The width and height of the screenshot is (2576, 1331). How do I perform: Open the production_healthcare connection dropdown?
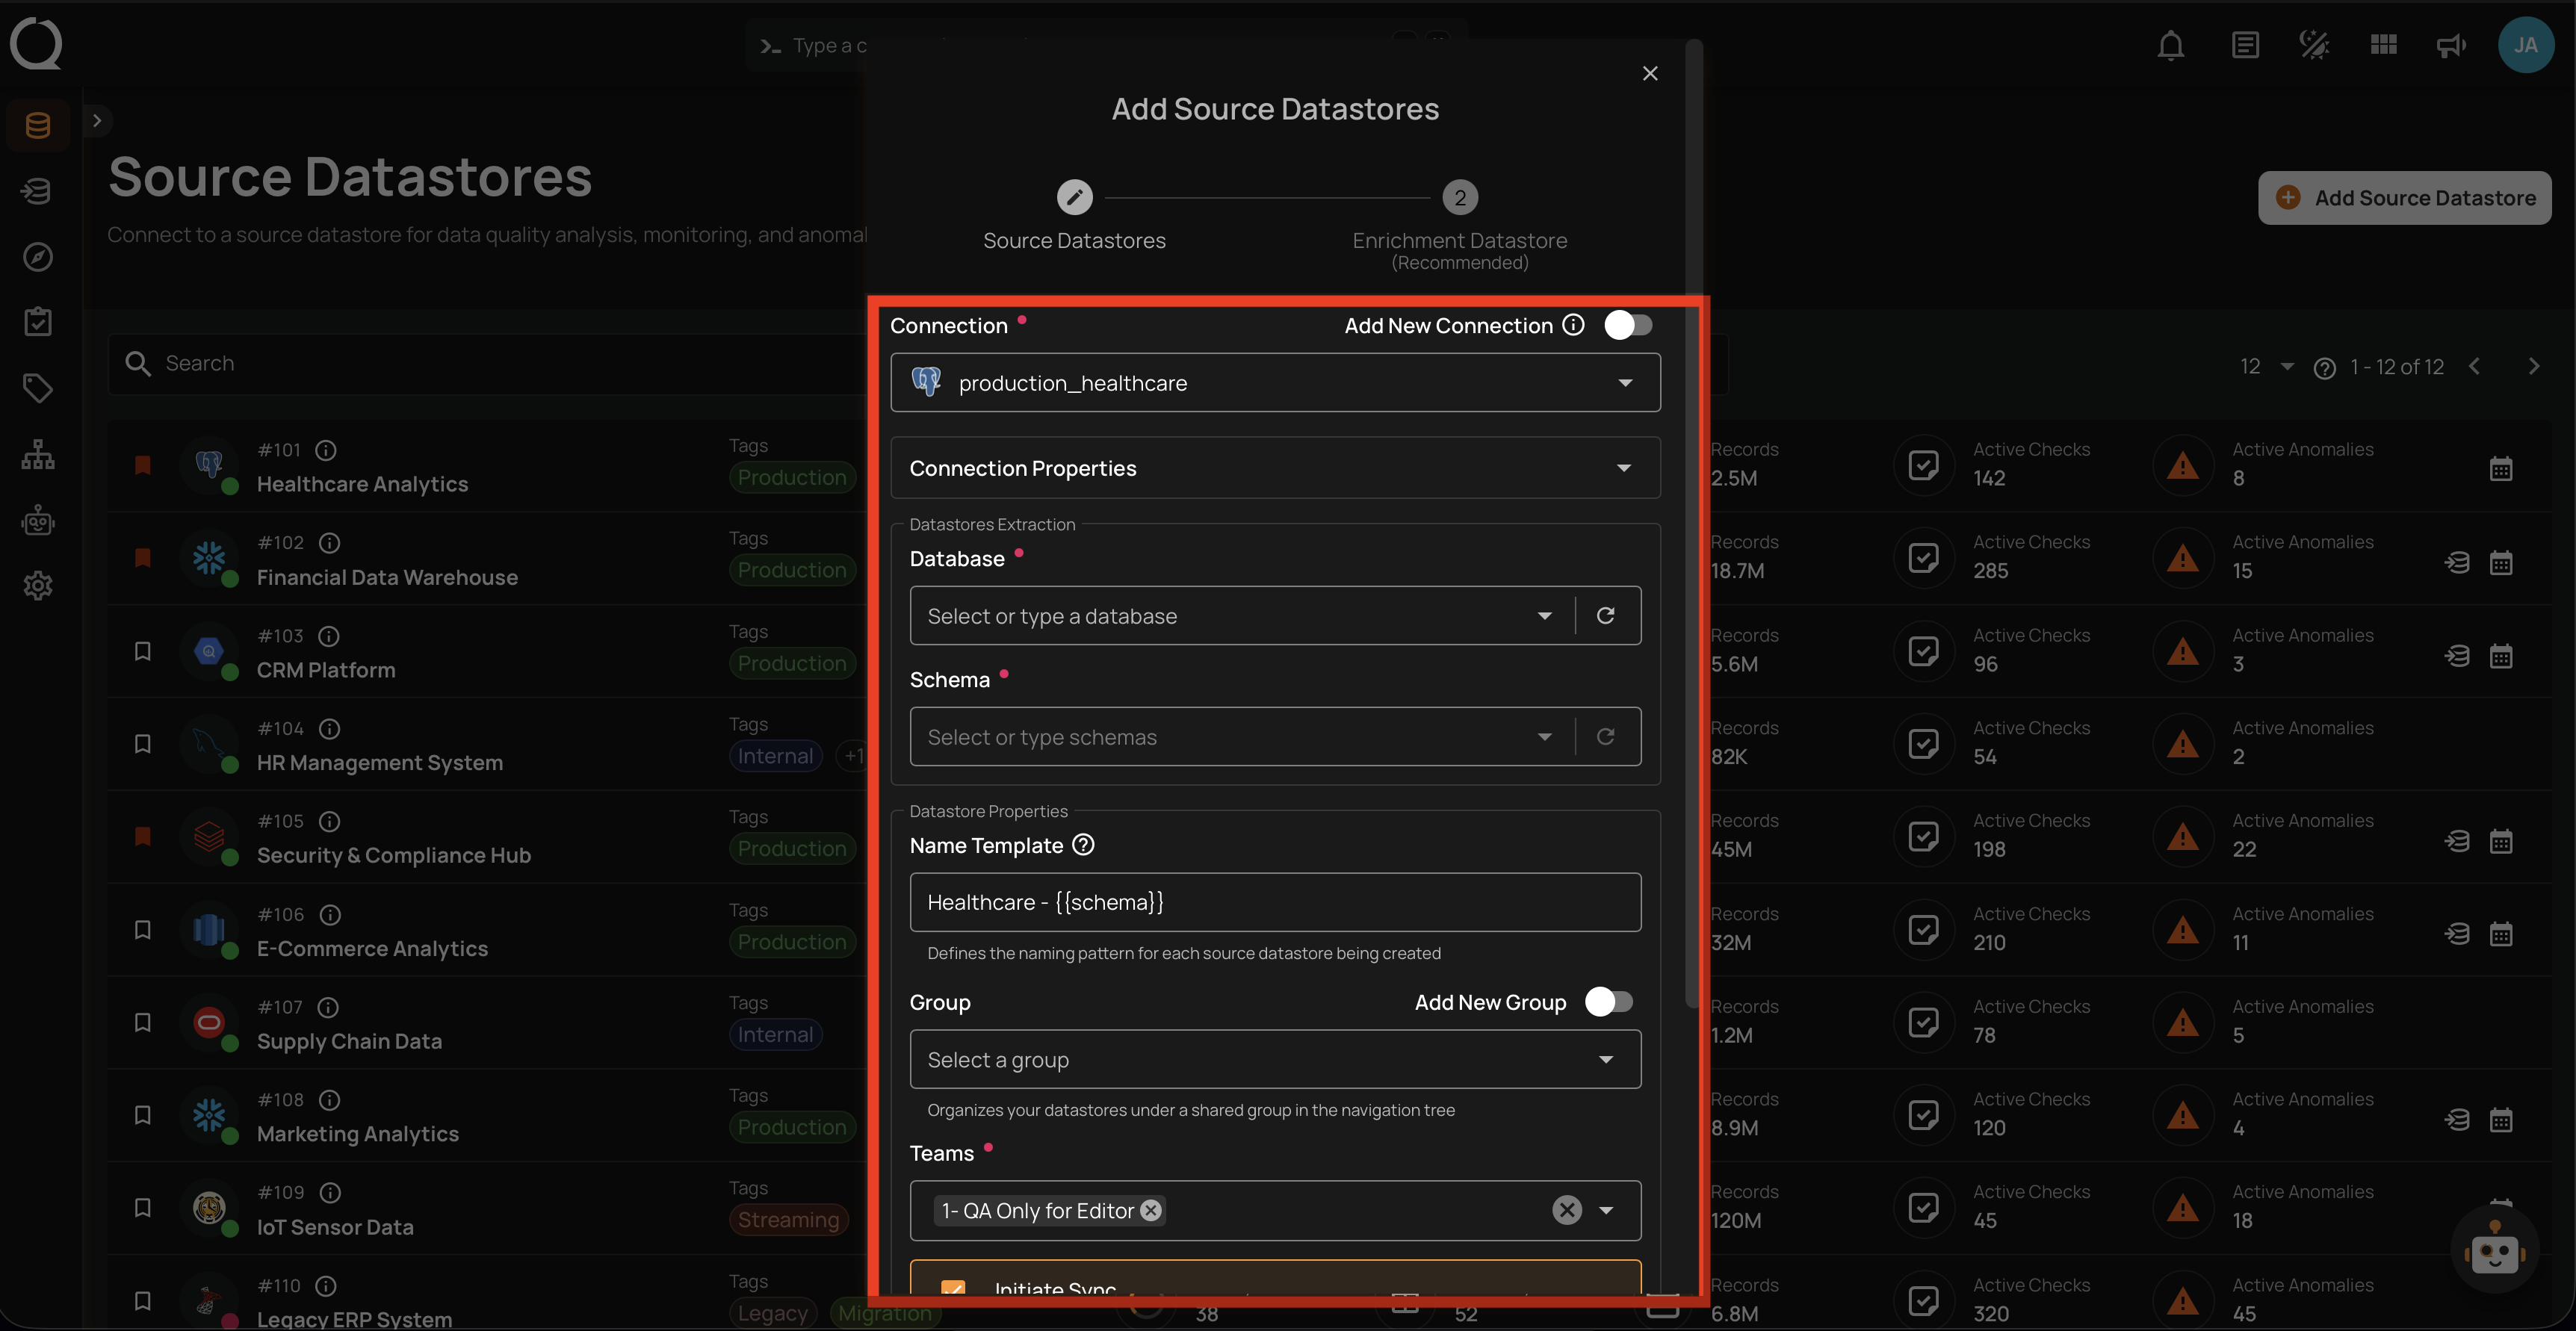pos(1275,383)
